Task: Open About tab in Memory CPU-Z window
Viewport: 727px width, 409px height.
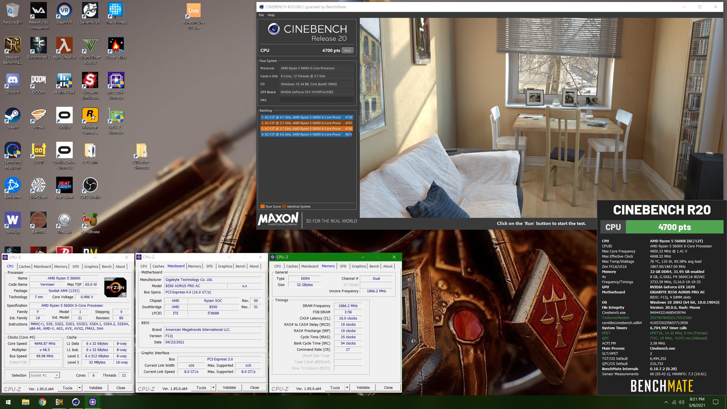Action: point(388,266)
